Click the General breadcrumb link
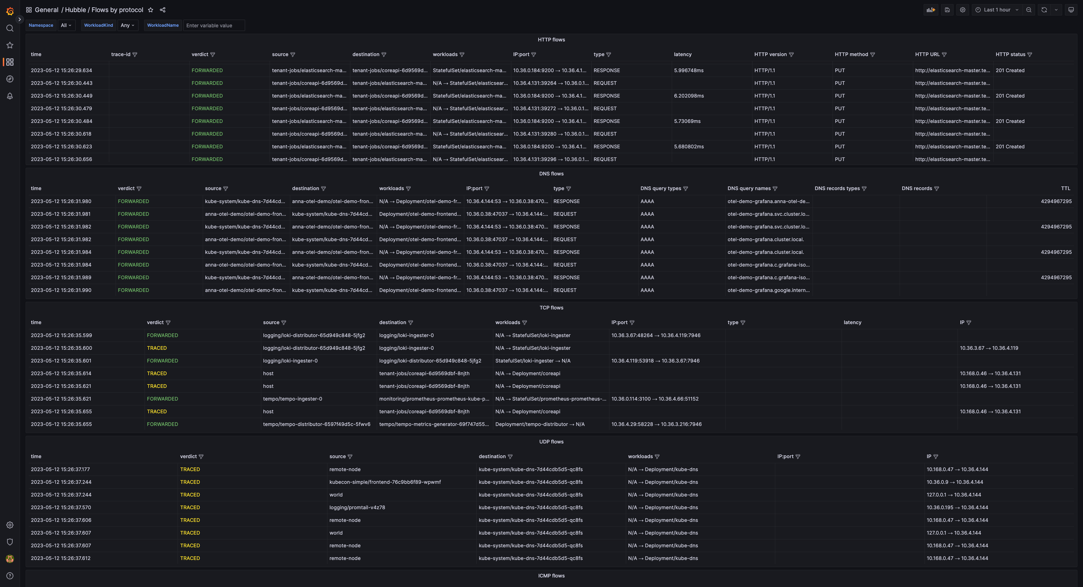1083x587 pixels. [x=47, y=10]
